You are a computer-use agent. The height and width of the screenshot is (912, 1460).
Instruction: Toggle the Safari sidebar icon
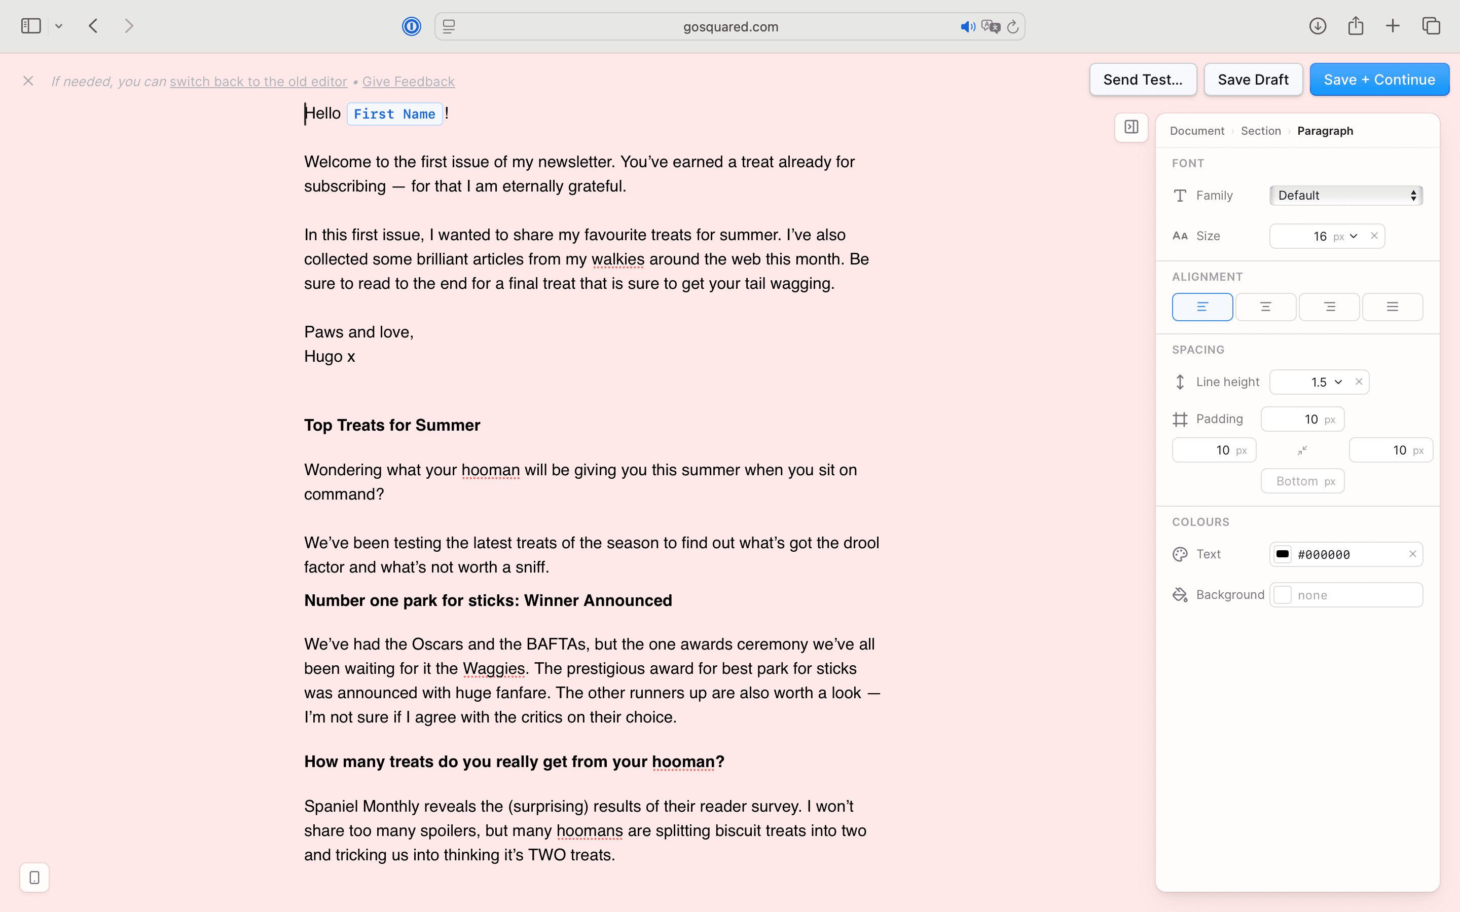(31, 26)
